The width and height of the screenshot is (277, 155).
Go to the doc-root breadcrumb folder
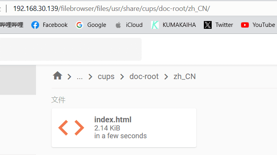point(144,77)
